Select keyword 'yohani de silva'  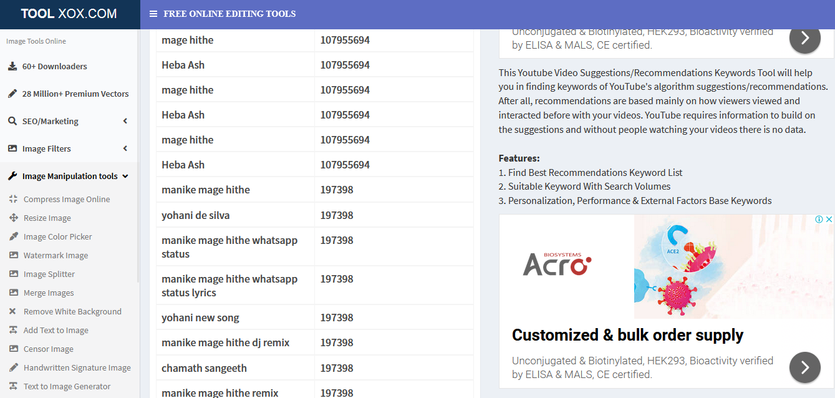[x=196, y=215]
